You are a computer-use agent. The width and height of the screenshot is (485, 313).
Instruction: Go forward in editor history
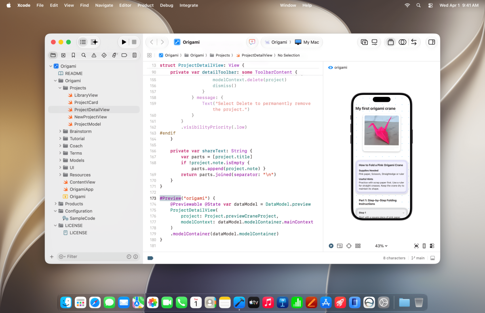pyautogui.click(x=162, y=42)
